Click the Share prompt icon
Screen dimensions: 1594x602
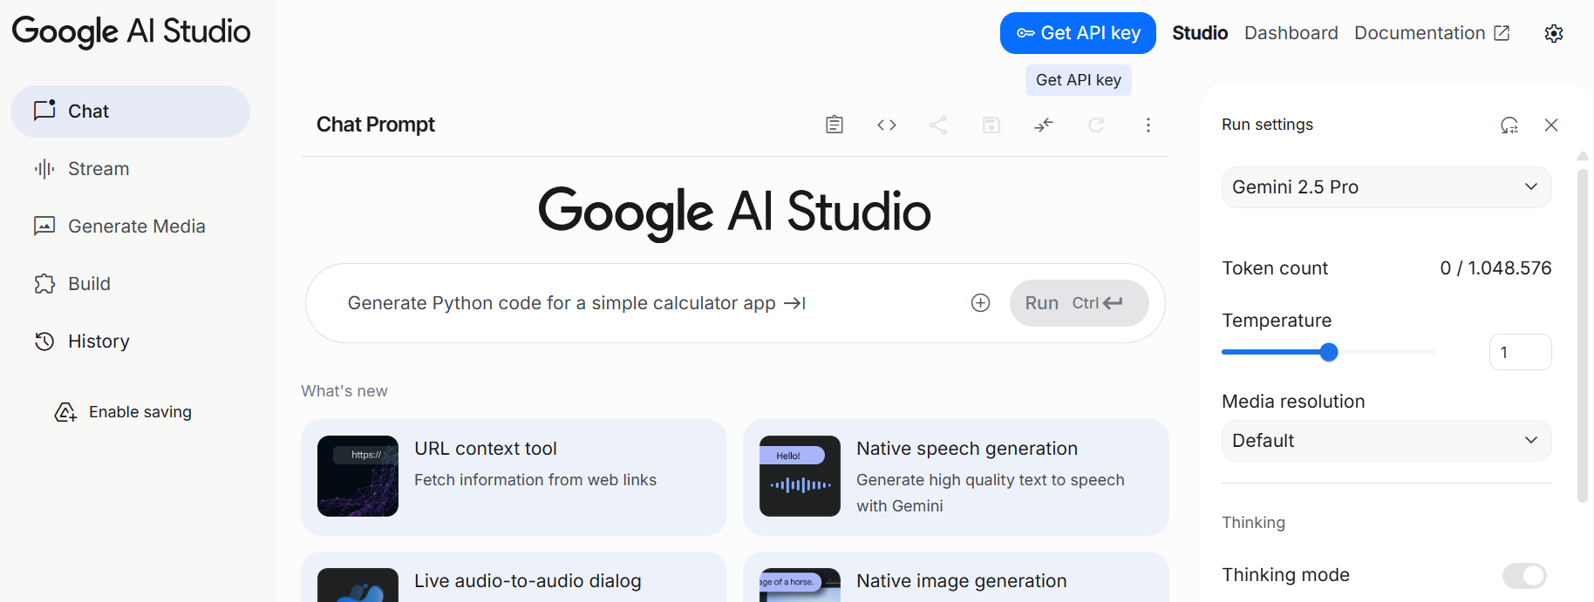938,125
